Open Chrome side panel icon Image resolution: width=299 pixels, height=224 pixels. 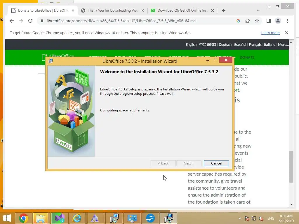click(269, 21)
